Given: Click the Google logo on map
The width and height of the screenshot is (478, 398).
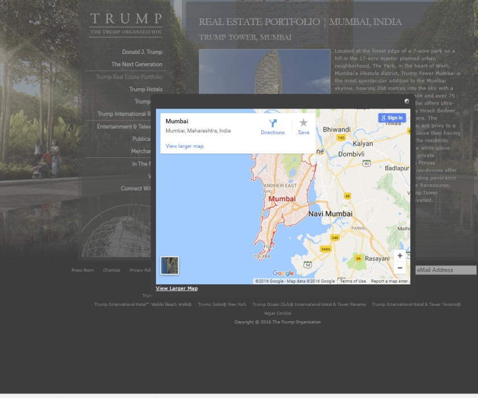Looking at the screenshot, I should point(283,273).
